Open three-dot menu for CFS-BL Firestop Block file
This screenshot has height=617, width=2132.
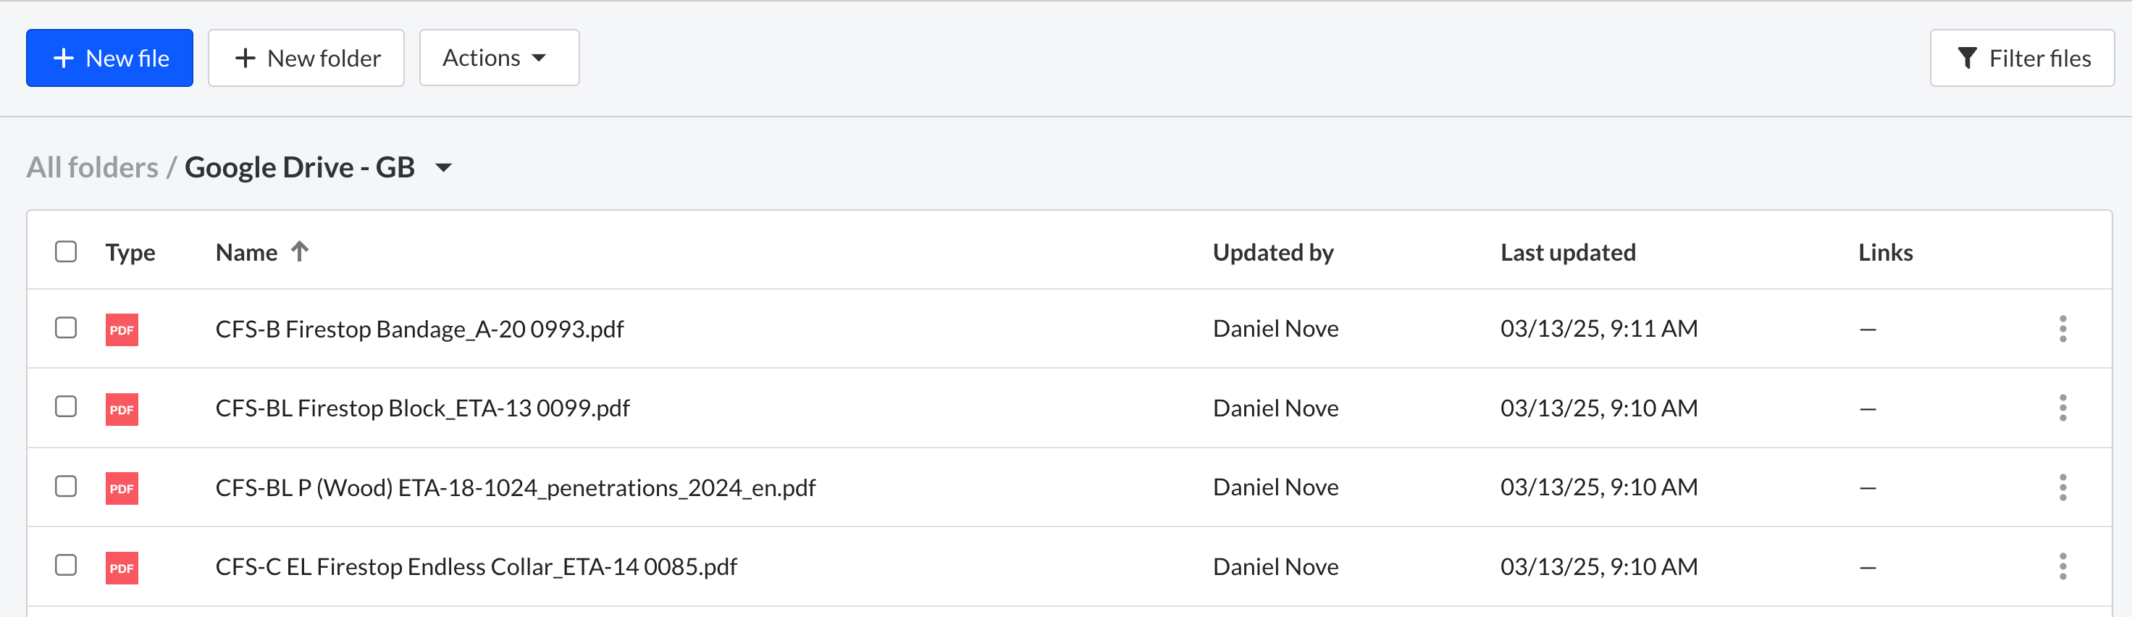coord(2062,408)
